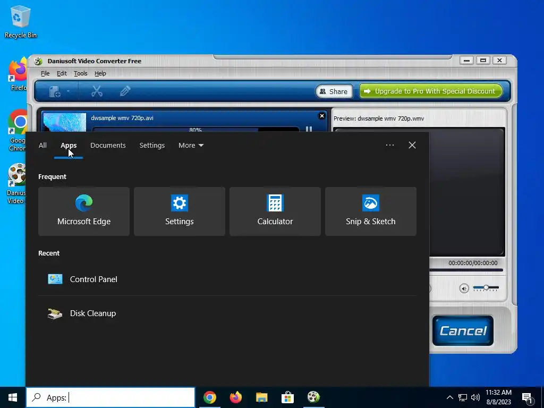Click the taskbar search input field
Screen dimensions: 544x408
[110, 397]
